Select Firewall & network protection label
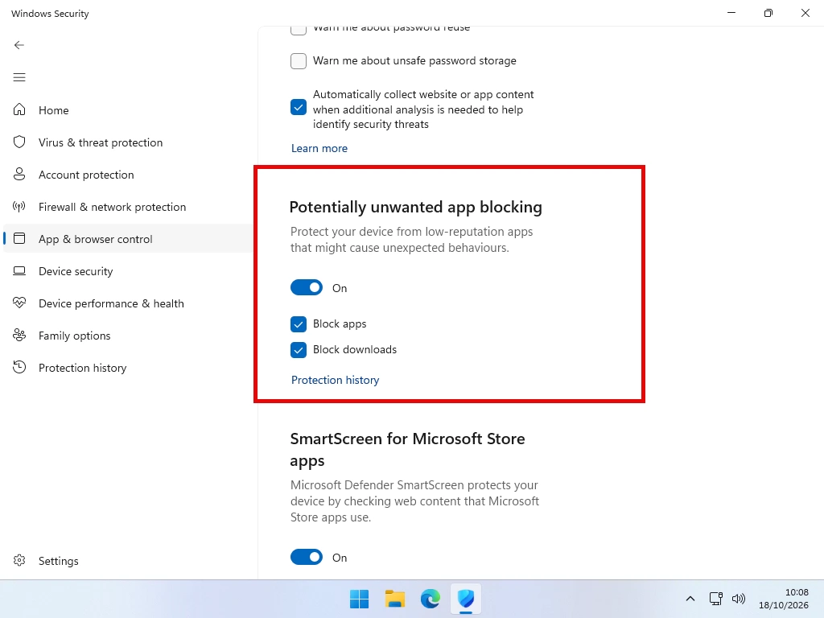824x618 pixels. [x=112, y=207]
